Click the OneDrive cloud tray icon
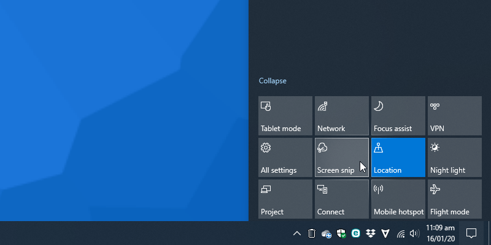The height and width of the screenshot is (245, 491). point(327,233)
